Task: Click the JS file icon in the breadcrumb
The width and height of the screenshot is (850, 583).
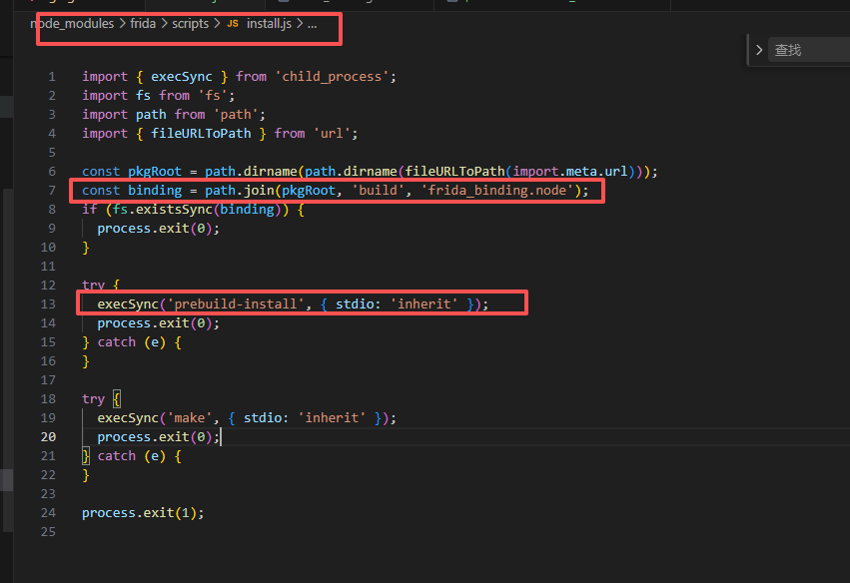Action: pyautogui.click(x=233, y=24)
